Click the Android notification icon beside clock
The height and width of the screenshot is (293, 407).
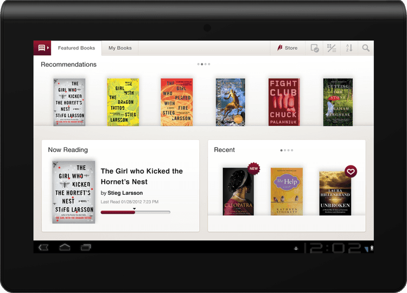click(296, 249)
